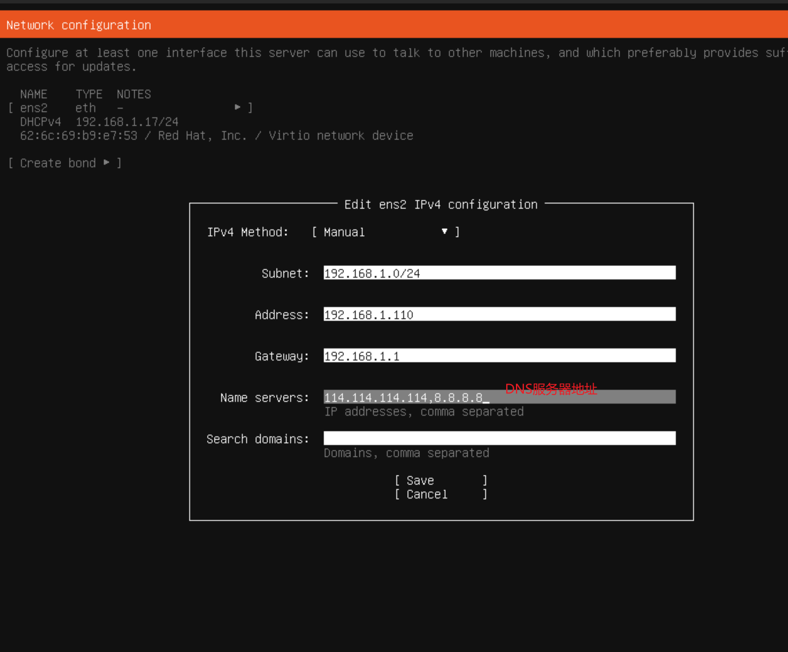Click the Gateway input field
Viewport: 788px width, 652px height.
[x=499, y=356]
